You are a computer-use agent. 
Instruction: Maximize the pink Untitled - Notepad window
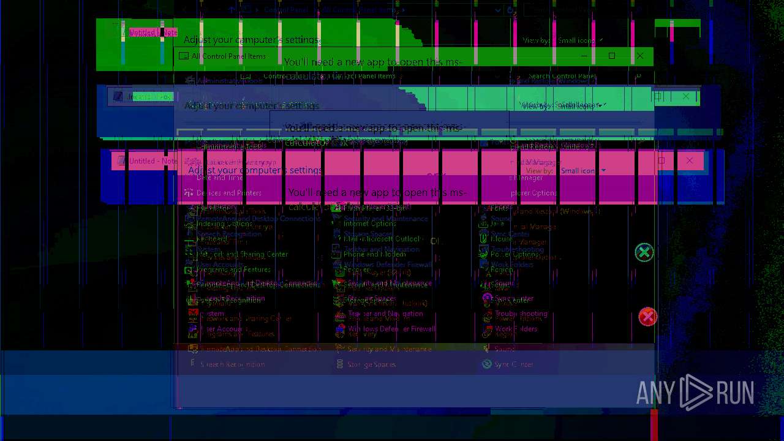661,160
